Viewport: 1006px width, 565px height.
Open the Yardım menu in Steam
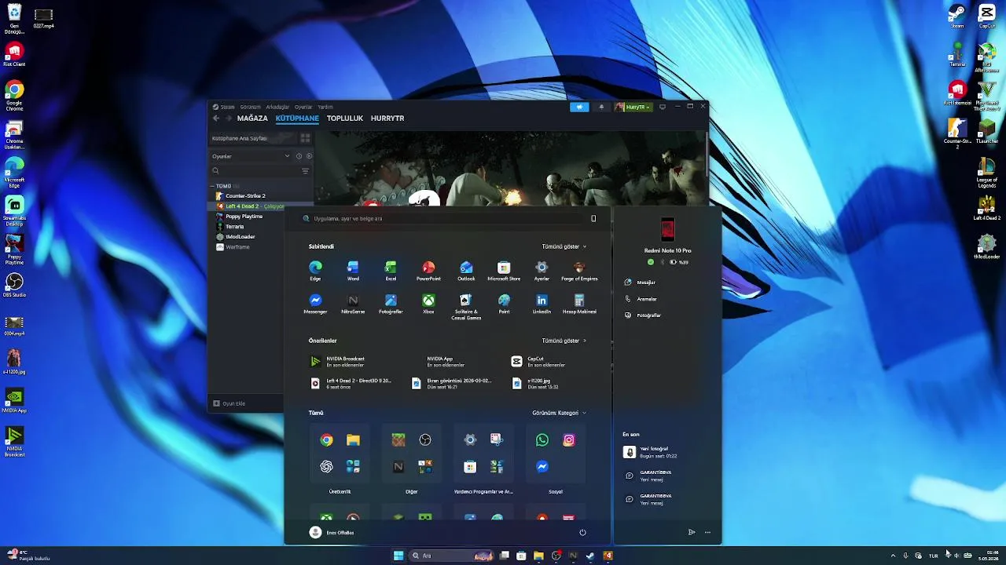325,107
